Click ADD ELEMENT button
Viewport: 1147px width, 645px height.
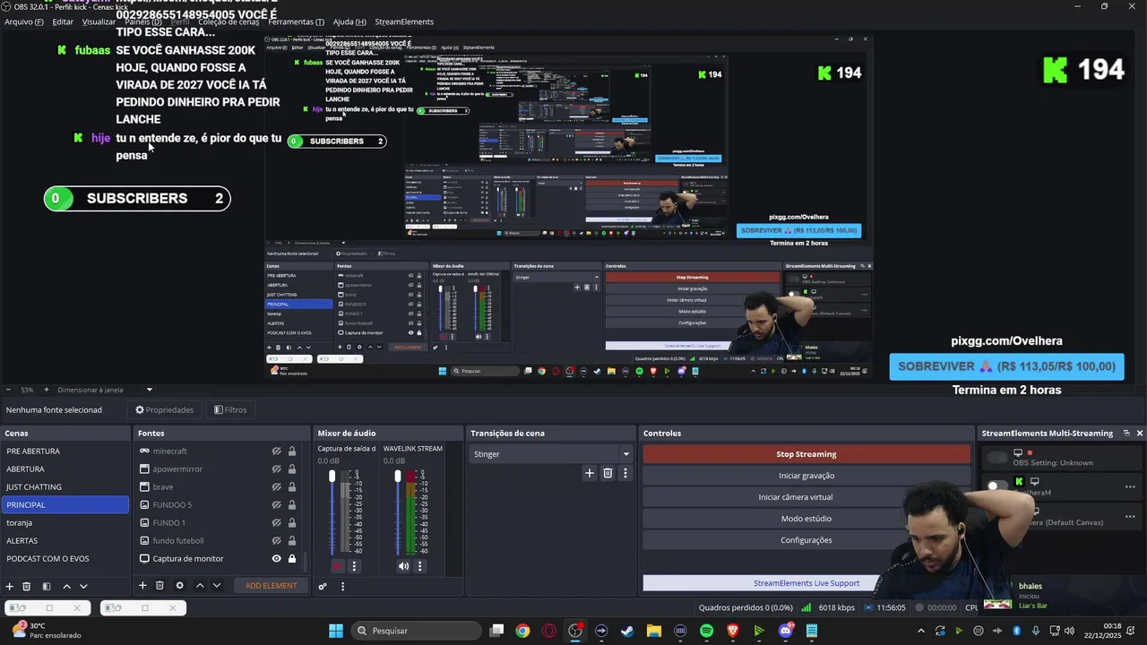[271, 586]
